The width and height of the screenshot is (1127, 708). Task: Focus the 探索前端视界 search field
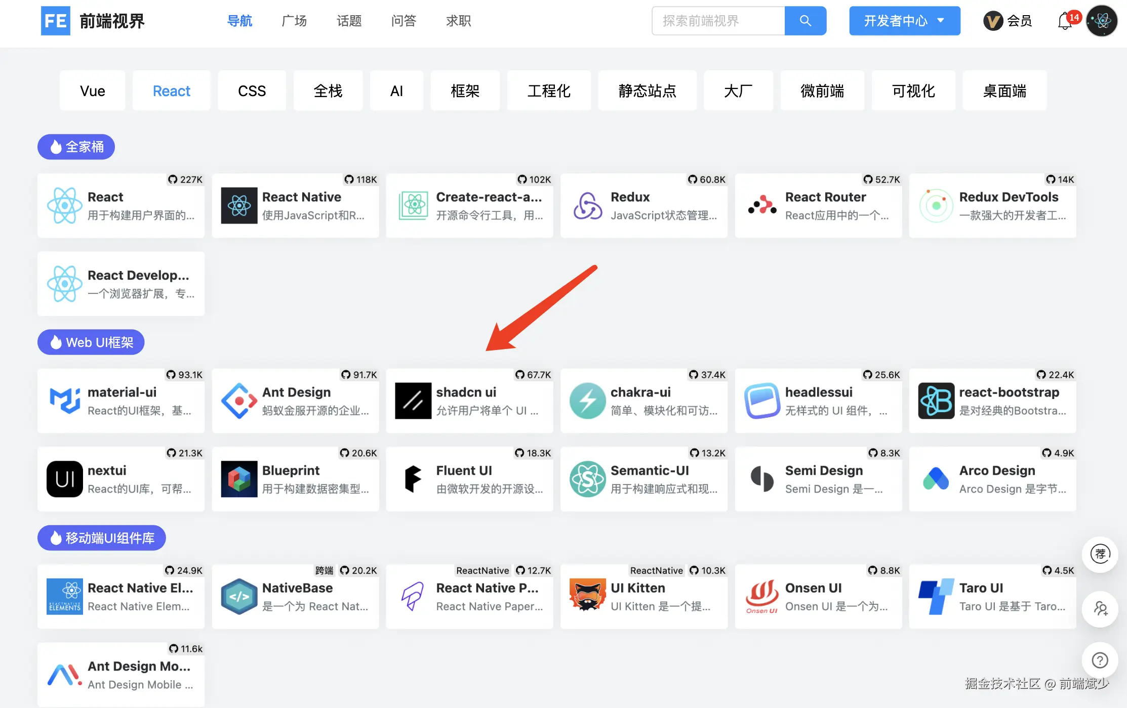click(x=718, y=21)
